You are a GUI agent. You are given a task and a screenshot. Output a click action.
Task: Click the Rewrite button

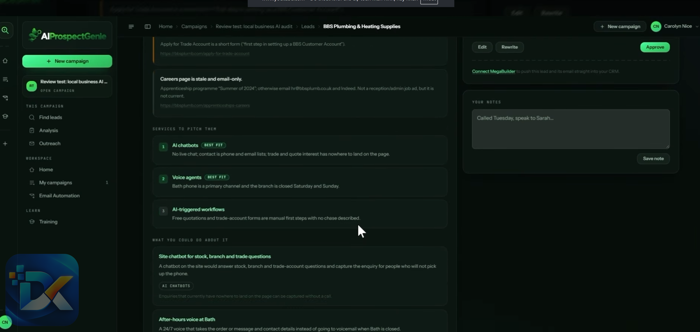point(509,47)
